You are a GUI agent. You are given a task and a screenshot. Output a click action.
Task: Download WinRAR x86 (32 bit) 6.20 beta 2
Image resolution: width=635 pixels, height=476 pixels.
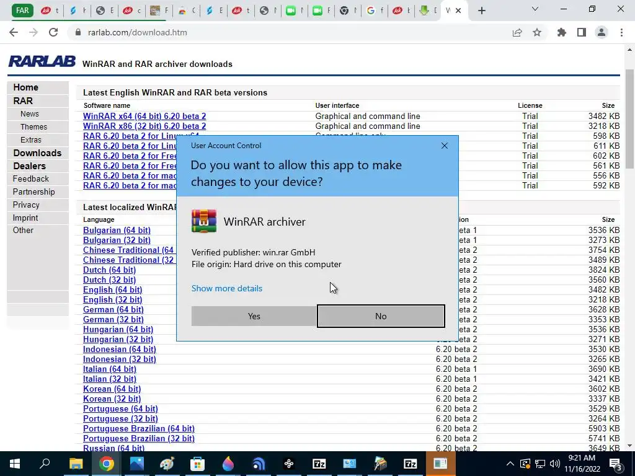(x=144, y=126)
